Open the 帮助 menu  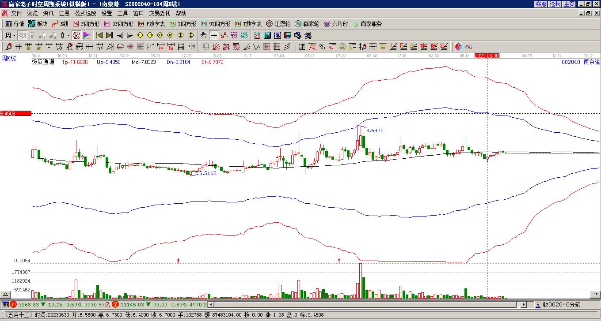(x=181, y=14)
